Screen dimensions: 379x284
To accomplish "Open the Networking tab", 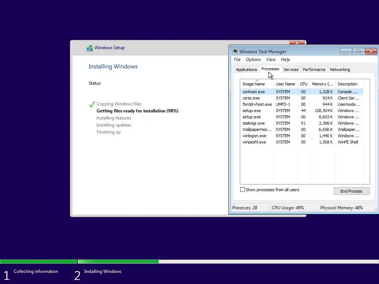I will coord(340,70).
